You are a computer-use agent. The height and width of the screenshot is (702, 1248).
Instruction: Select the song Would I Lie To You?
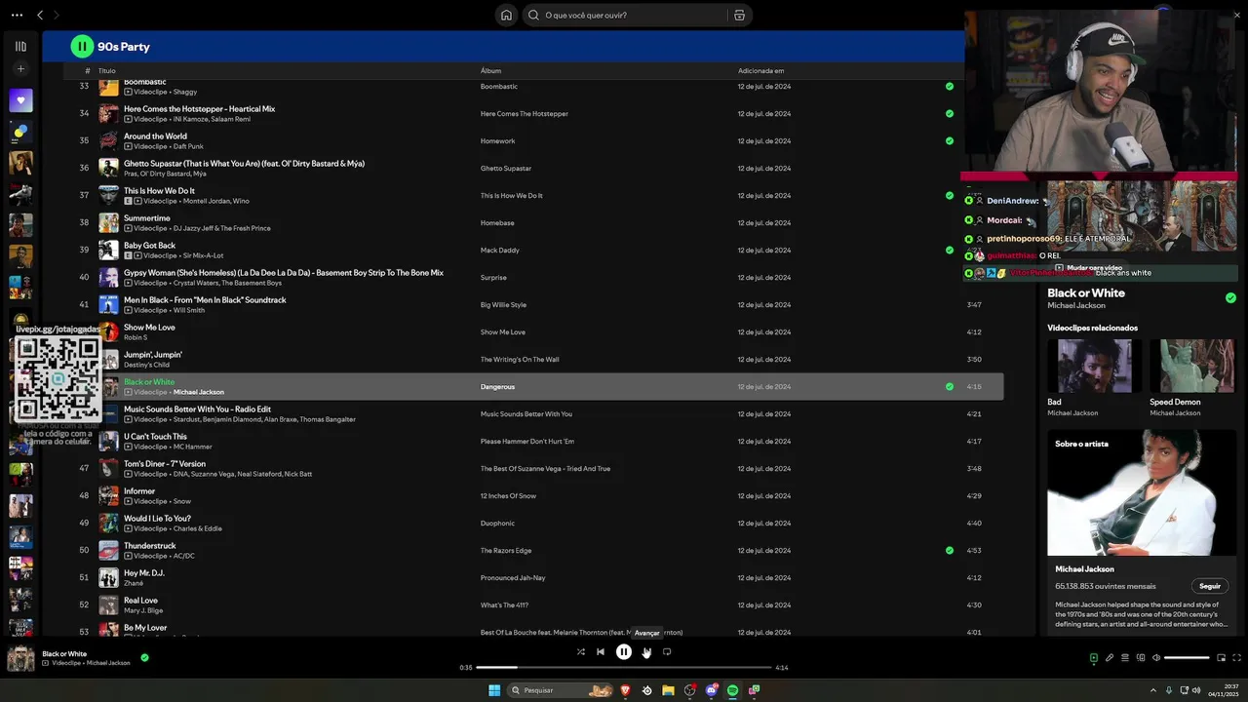[x=157, y=518]
